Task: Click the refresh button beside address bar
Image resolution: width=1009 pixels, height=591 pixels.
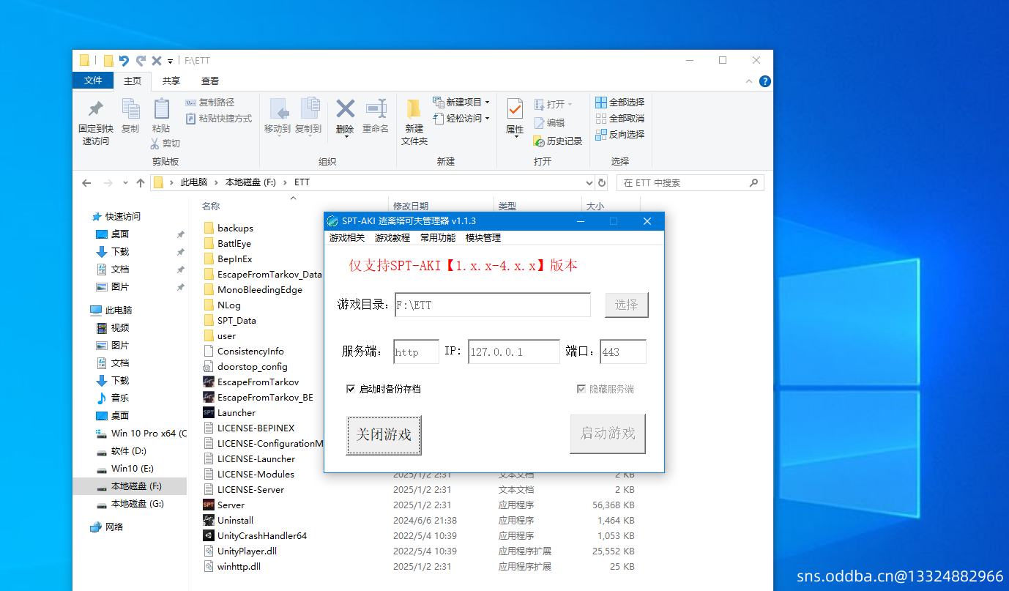Action: 602,183
